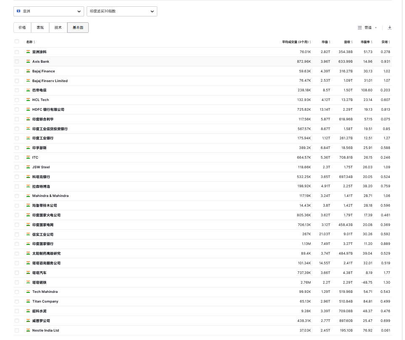Sort table by 营收 column
Screen dimensions: 405x340
(352, 42)
